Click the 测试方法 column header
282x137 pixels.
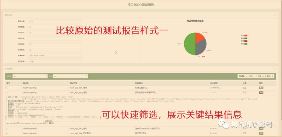coord(101,83)
